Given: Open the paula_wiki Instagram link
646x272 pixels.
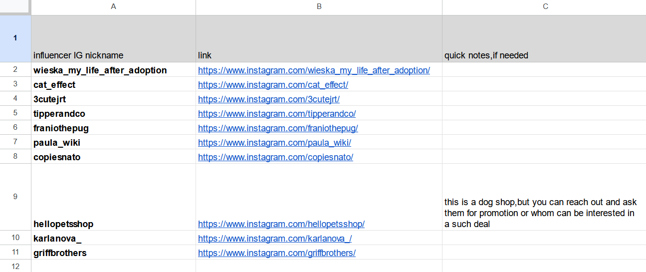Looking at the screenshot, I should coord(274,143).
